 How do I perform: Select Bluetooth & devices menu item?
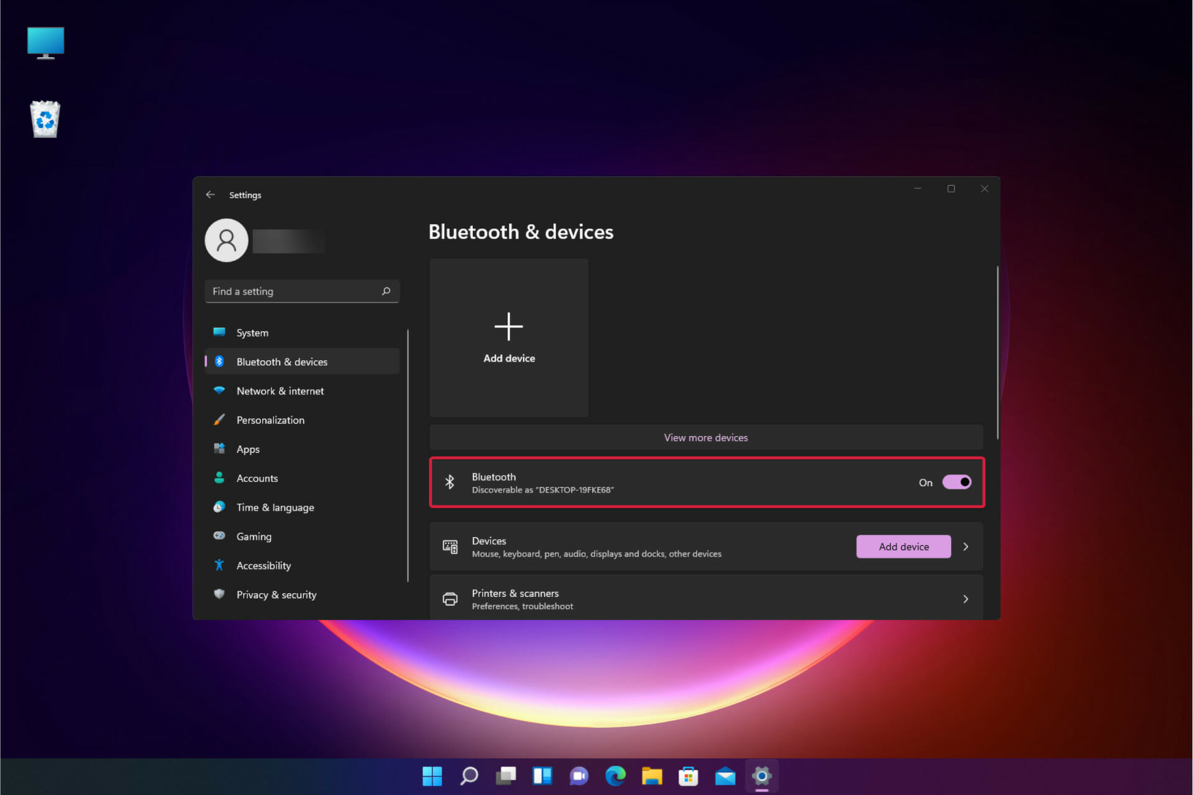[x=281, y=361]
